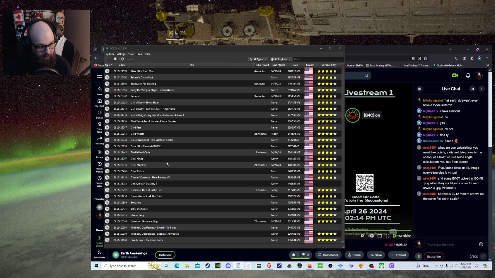495x278 pixels.
Task: Sort game list by Compatibility column
Action: (329, 65)
